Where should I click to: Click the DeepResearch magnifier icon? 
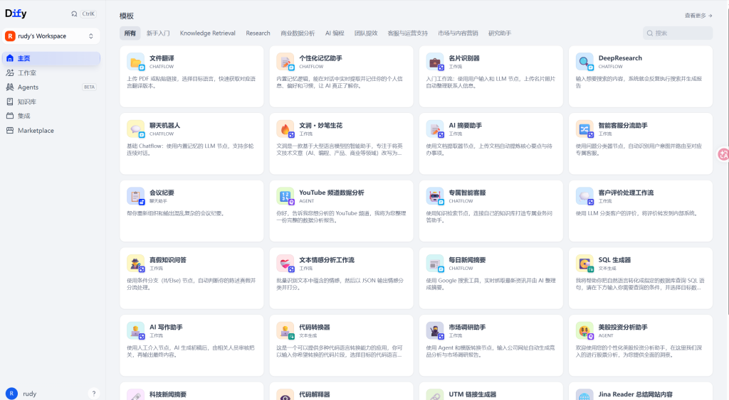pos(585,62)
